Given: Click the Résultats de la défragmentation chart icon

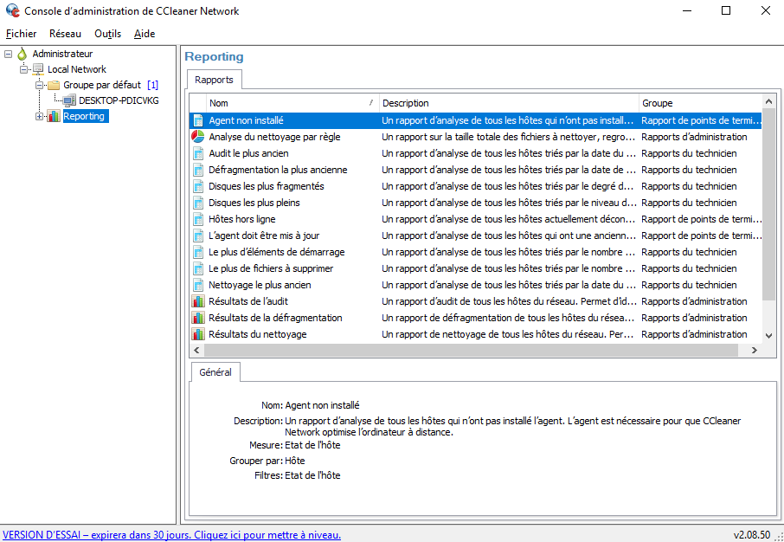Looking at the screenshot, I should (198, 318).
